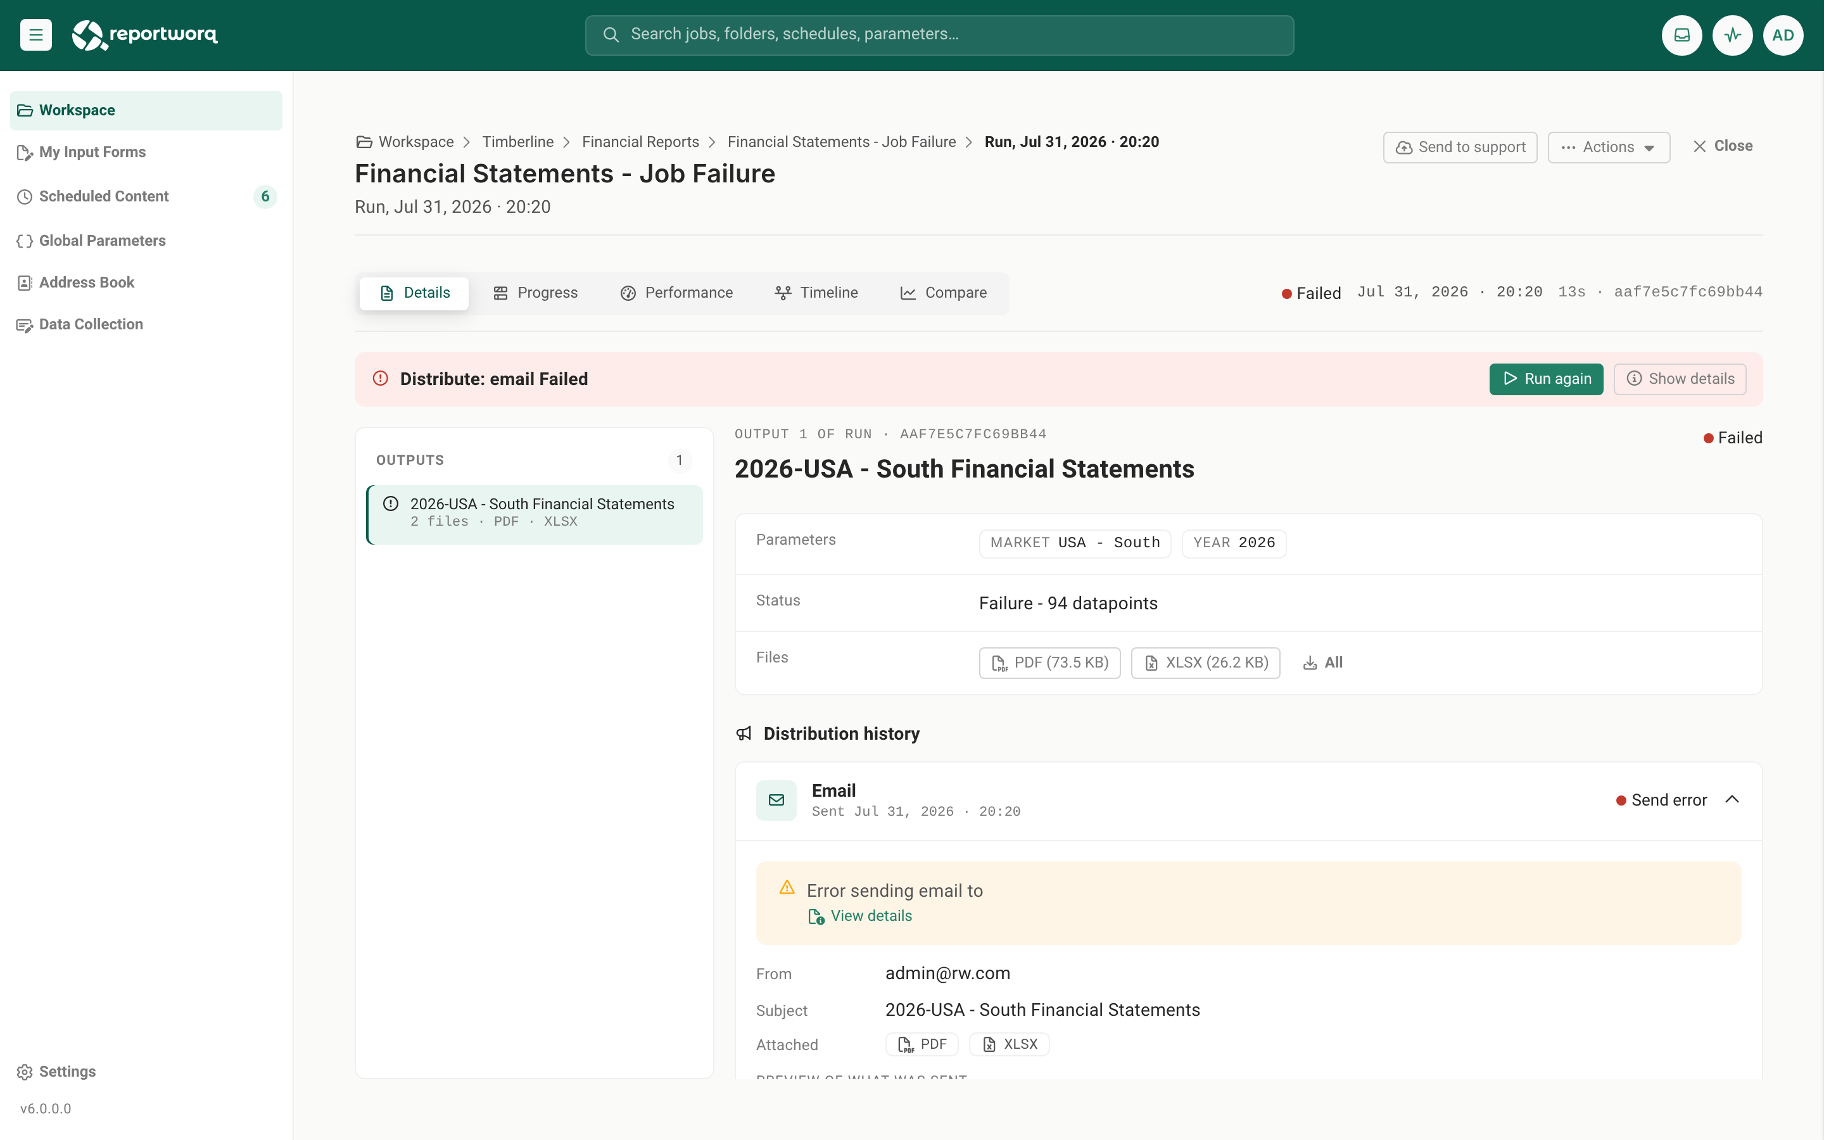Image resolution: width=1824 pixels, height=1140 pixels.
Task: Download the XLSX (26.2 KB) file
Action: 1205,662
